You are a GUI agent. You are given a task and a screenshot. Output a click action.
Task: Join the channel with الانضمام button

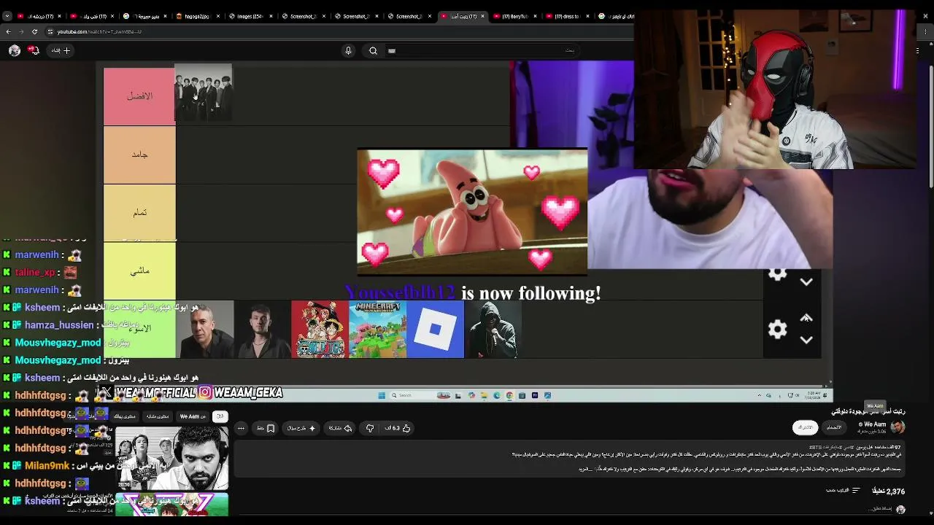coord(834,427)
